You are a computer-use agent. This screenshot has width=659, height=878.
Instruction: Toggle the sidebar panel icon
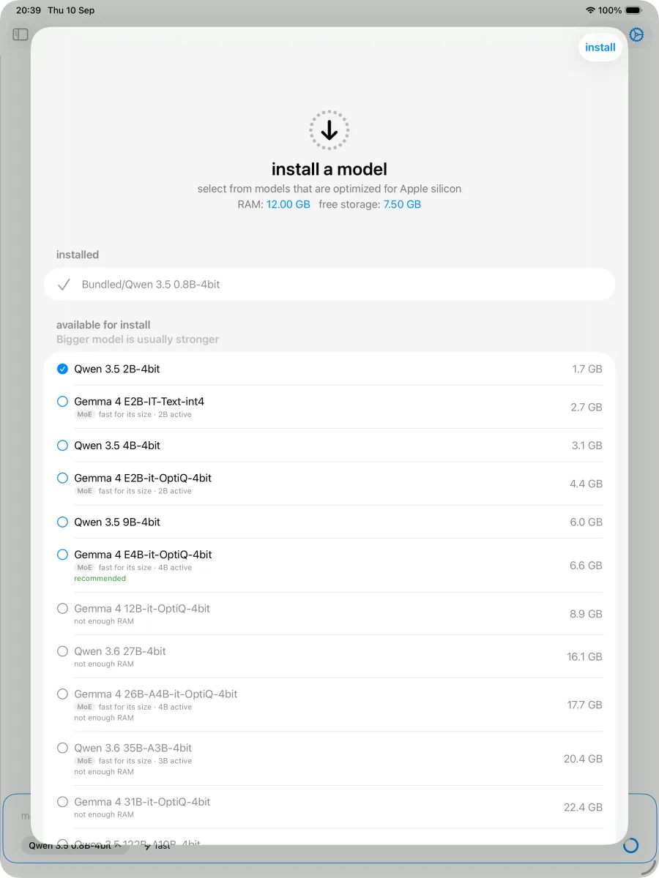pos(21,34)
